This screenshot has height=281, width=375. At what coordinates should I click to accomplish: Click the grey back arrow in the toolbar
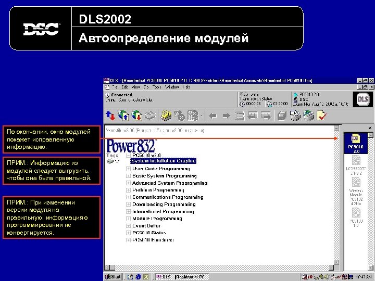[213, 116]
